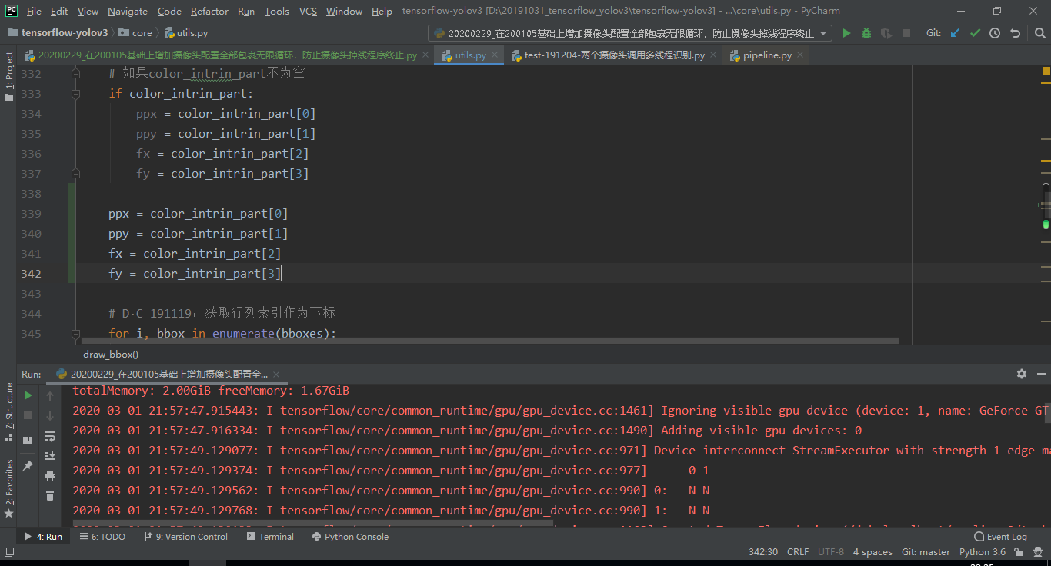This screenshot has height=566, width=1051.
Task: Open Git update project (blue arrow icon)
Action: tap(954, 33)
